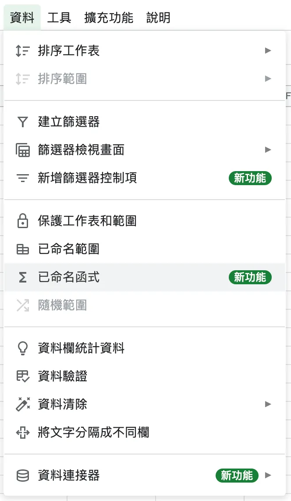Click the 新功能 badge next to 已命名函式
291x501 pixels.
click(250, 277)
